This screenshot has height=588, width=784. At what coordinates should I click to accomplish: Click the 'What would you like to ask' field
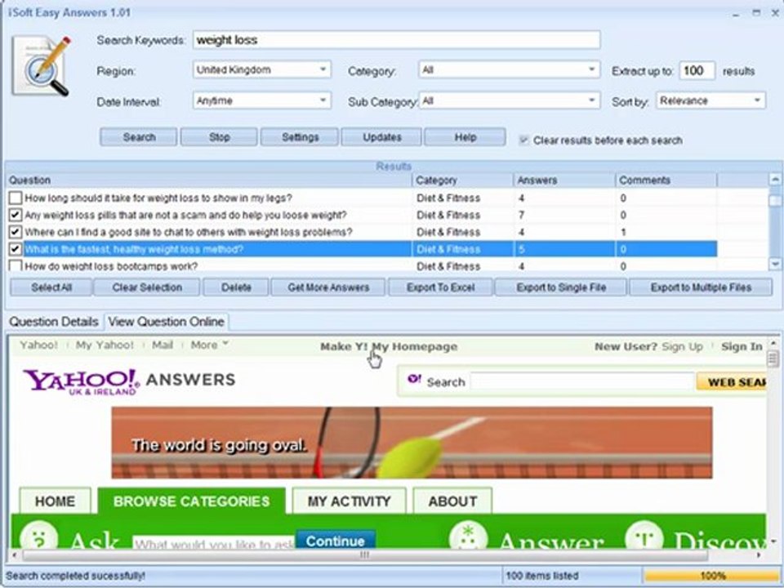click(213, 544)
